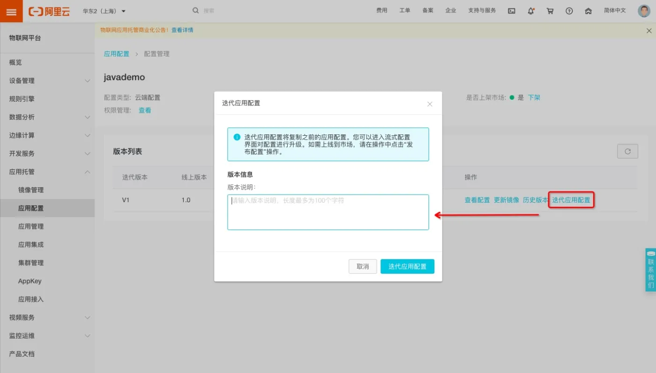Open the help question mark icon
Image resolution: width=656 pixels, height=373 pixels.
tap(569, 11)
